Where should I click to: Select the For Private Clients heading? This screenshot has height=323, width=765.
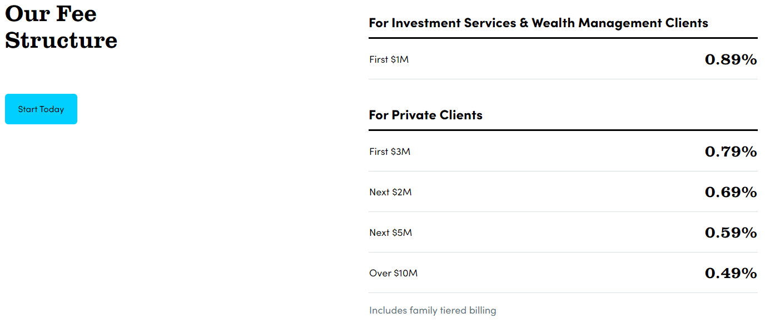coord(425,115)
